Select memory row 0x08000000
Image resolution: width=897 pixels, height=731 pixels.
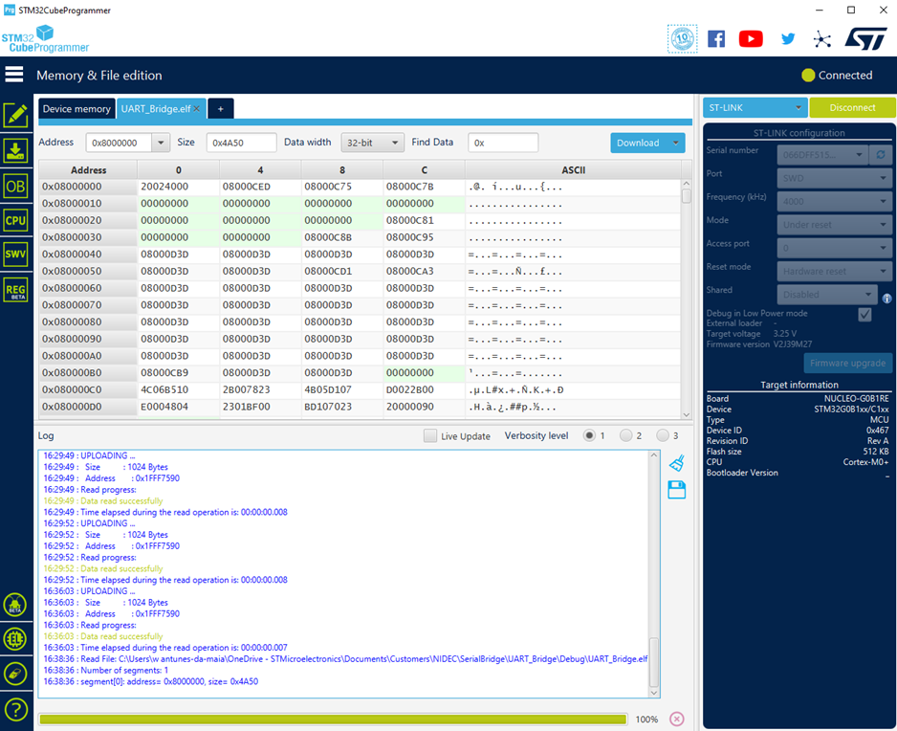click(360, 187)
